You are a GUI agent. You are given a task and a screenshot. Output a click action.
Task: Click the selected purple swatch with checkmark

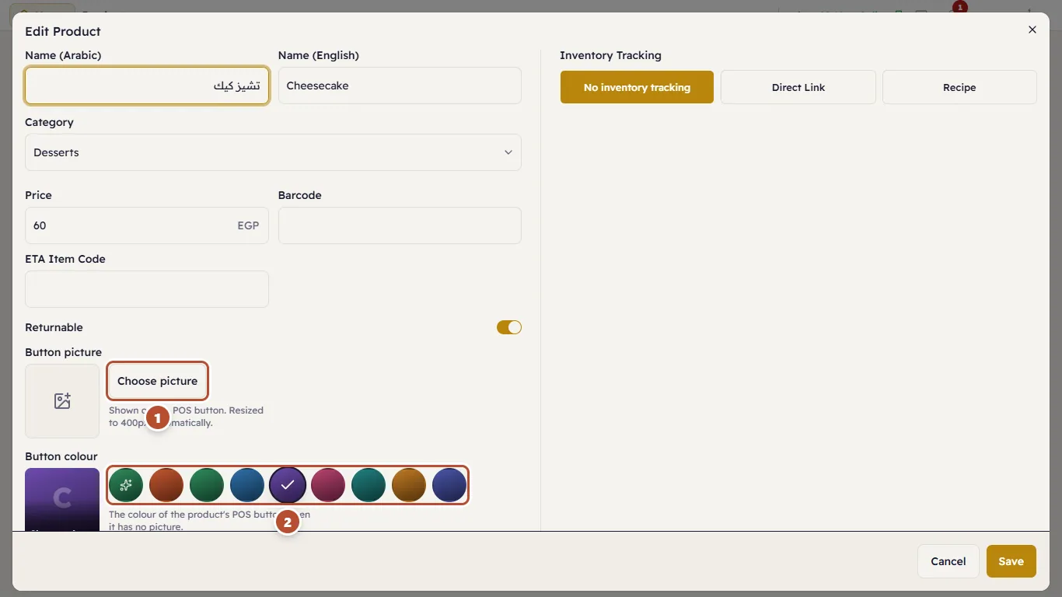tap(288, 485)
